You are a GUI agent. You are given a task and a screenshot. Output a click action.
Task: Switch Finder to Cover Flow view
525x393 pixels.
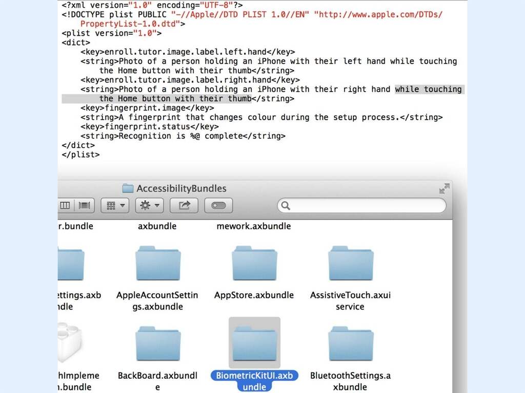point(85,205)
